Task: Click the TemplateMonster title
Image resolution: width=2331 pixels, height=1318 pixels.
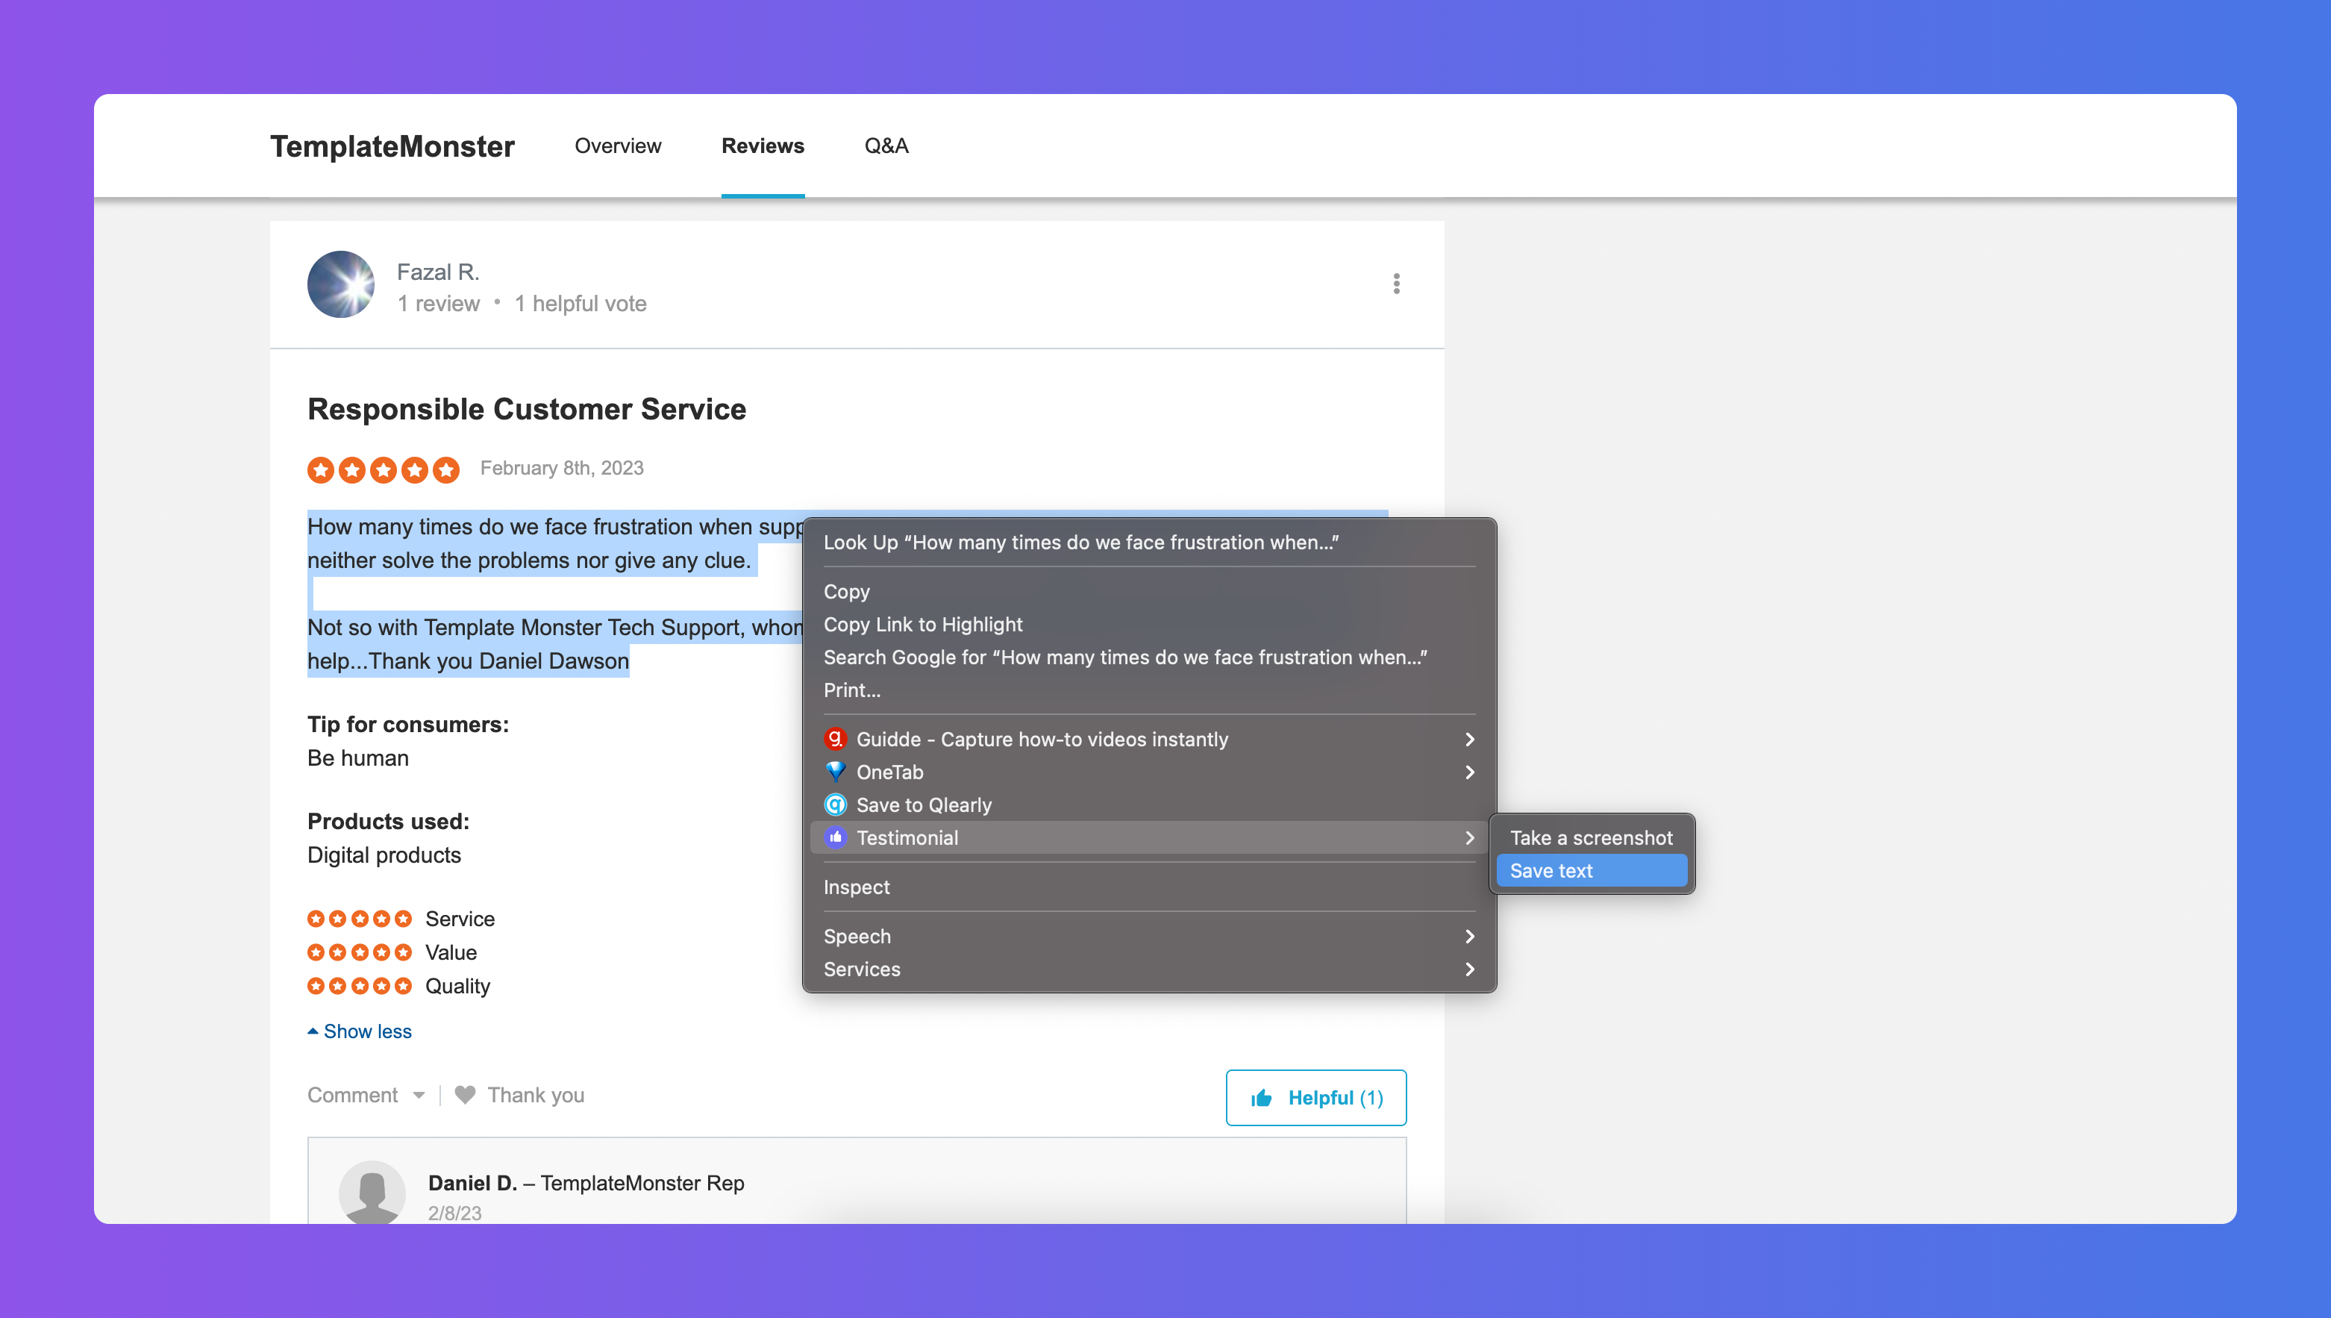Action: pos(392,146)
